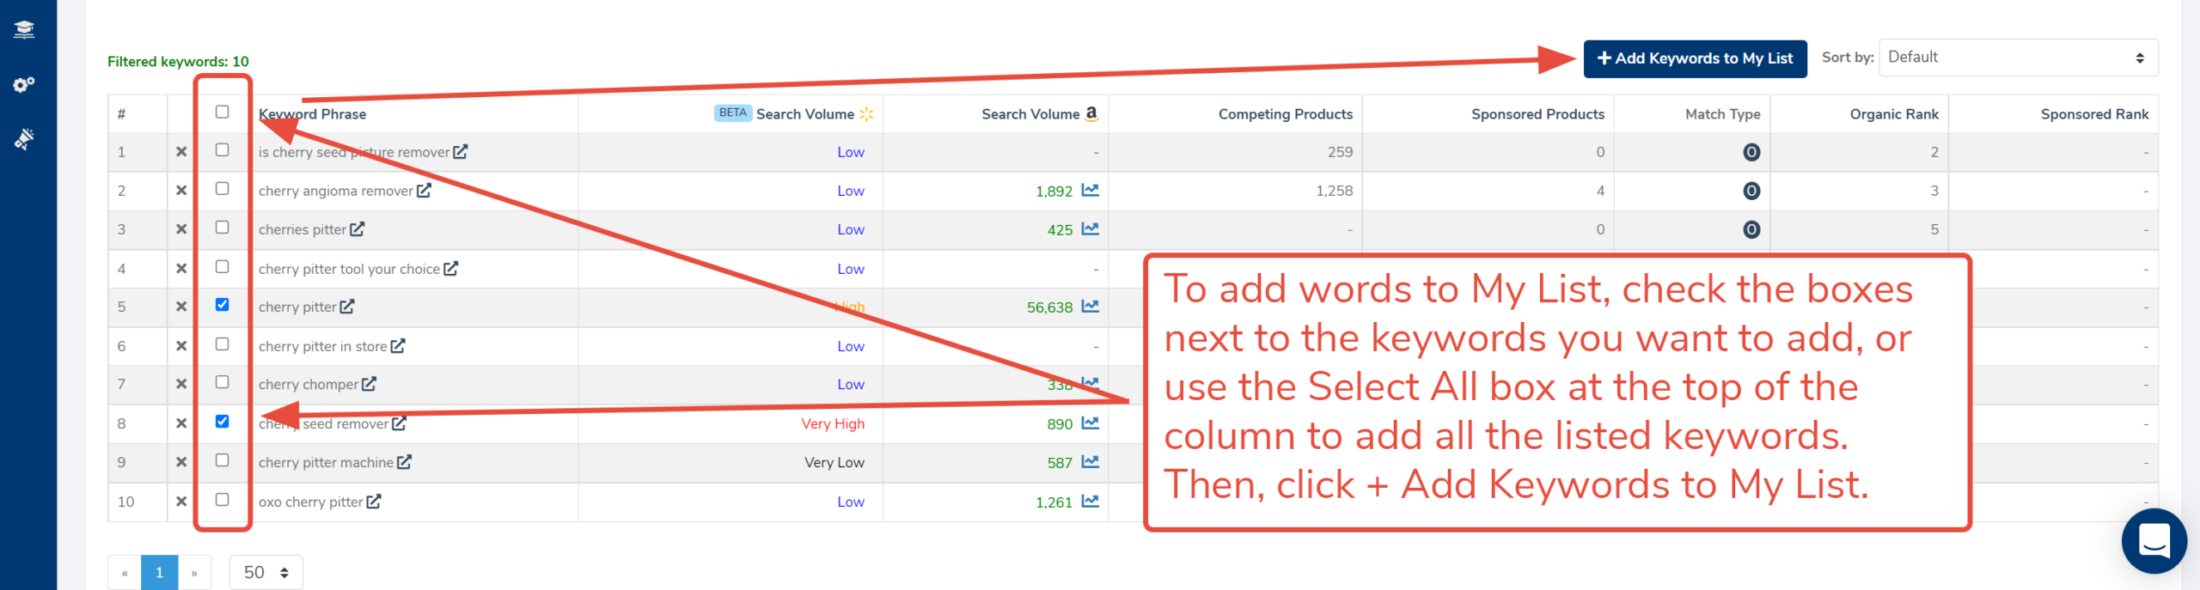This screenshot has height=590, width=2200.
Task: Open the satellite tool sidebar icon
Action: (24, 138)
